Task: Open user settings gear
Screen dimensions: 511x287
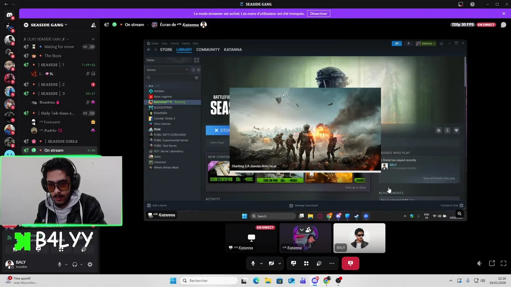Action: click(90, 264)
